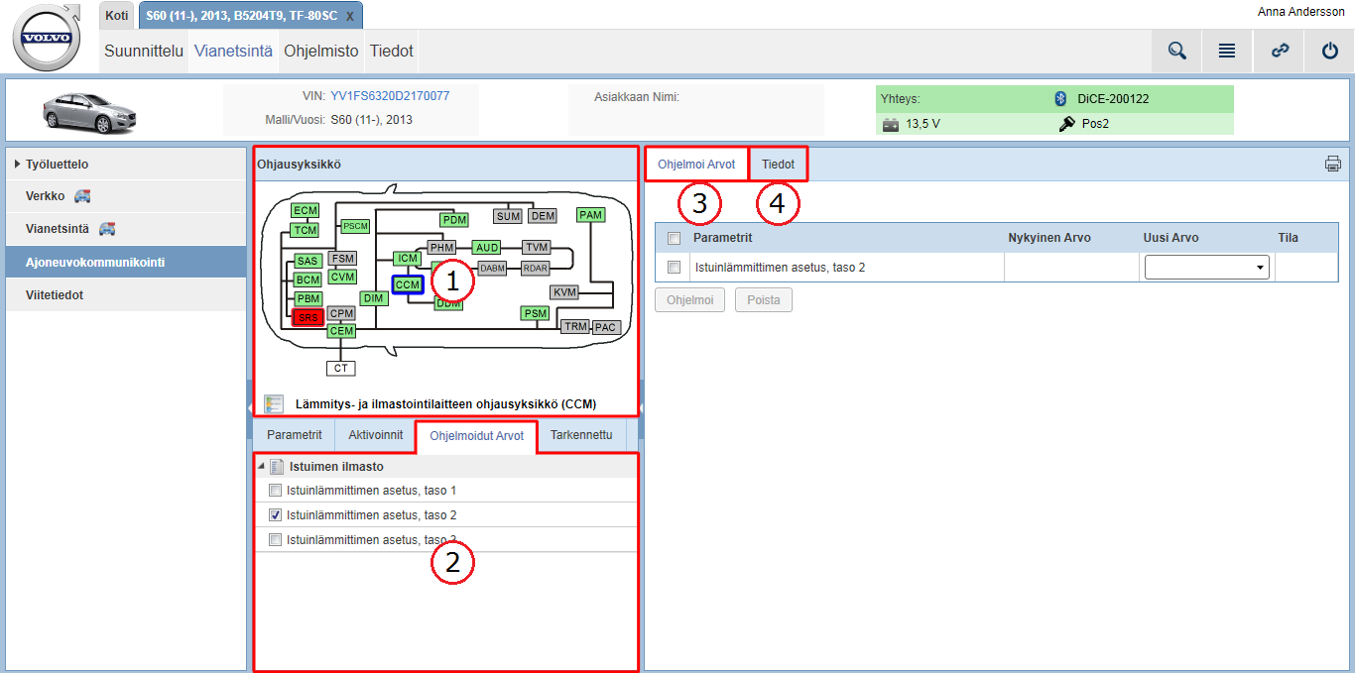
Task: Click the Poista button
Action: click(x=764, y=299)
